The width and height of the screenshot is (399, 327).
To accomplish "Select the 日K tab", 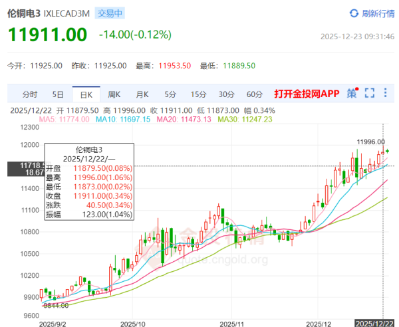I will point(86,94).
